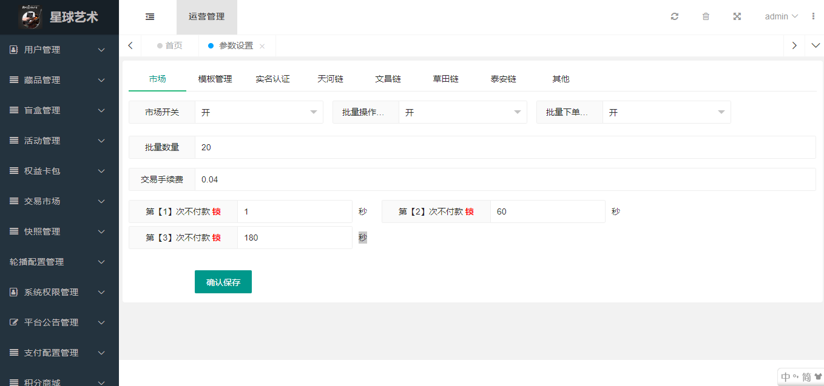The width and height of the screenshot is (824, 386).
Task: Click the 确认保存 button
Action: (223, 282)
